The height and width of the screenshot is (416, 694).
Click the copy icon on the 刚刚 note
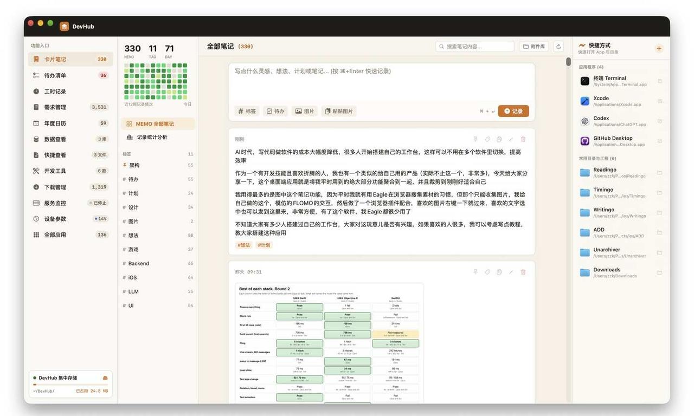coord(499,139)
